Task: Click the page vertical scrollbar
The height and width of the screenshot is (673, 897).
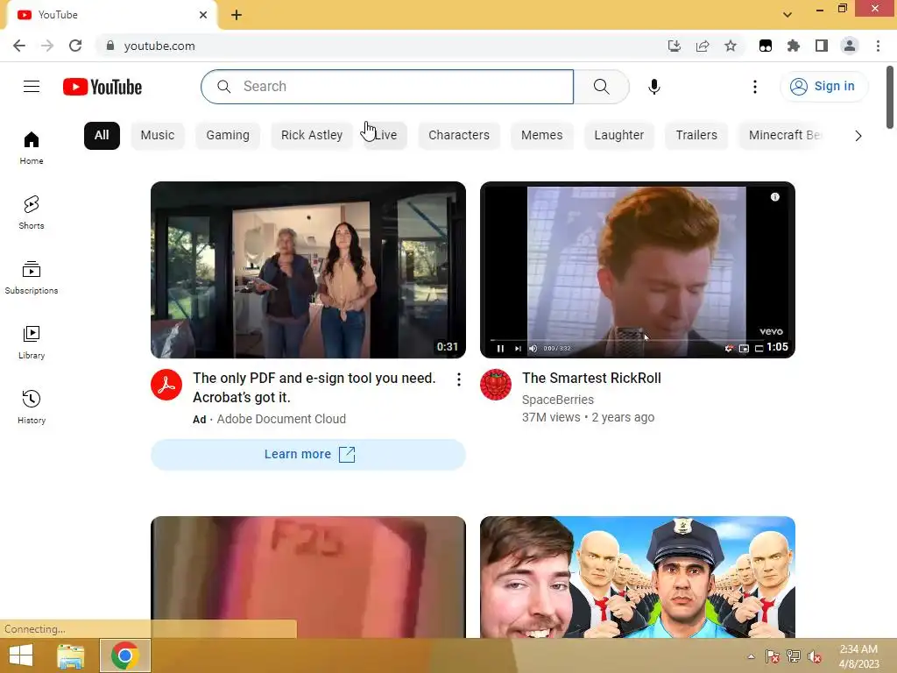Action: click(890, 98)
